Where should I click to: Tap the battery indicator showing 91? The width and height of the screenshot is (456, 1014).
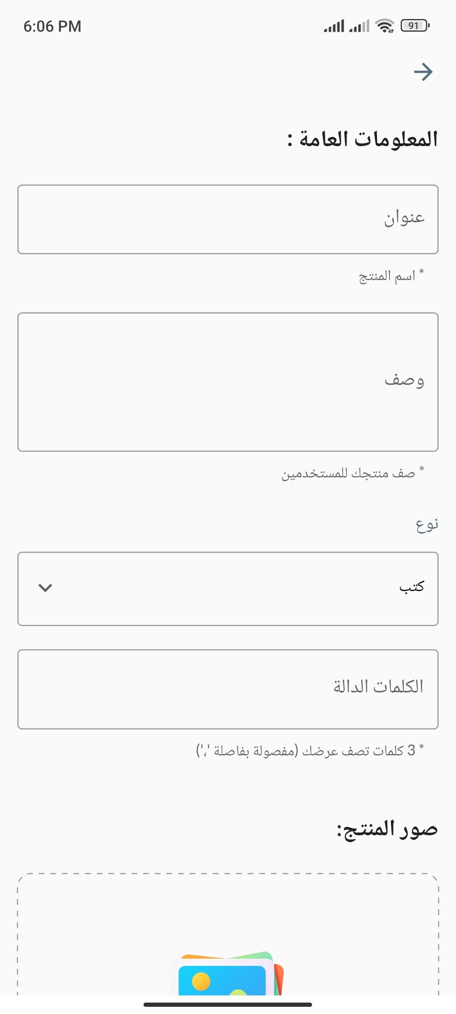(415, 26)
